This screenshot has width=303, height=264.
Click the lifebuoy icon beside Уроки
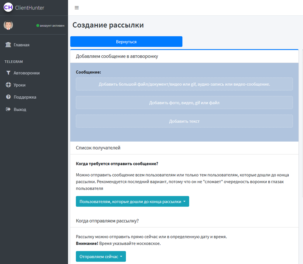[8, 85]
